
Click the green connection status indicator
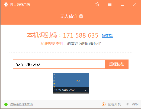pyautogui.click(x=6, y=104)
